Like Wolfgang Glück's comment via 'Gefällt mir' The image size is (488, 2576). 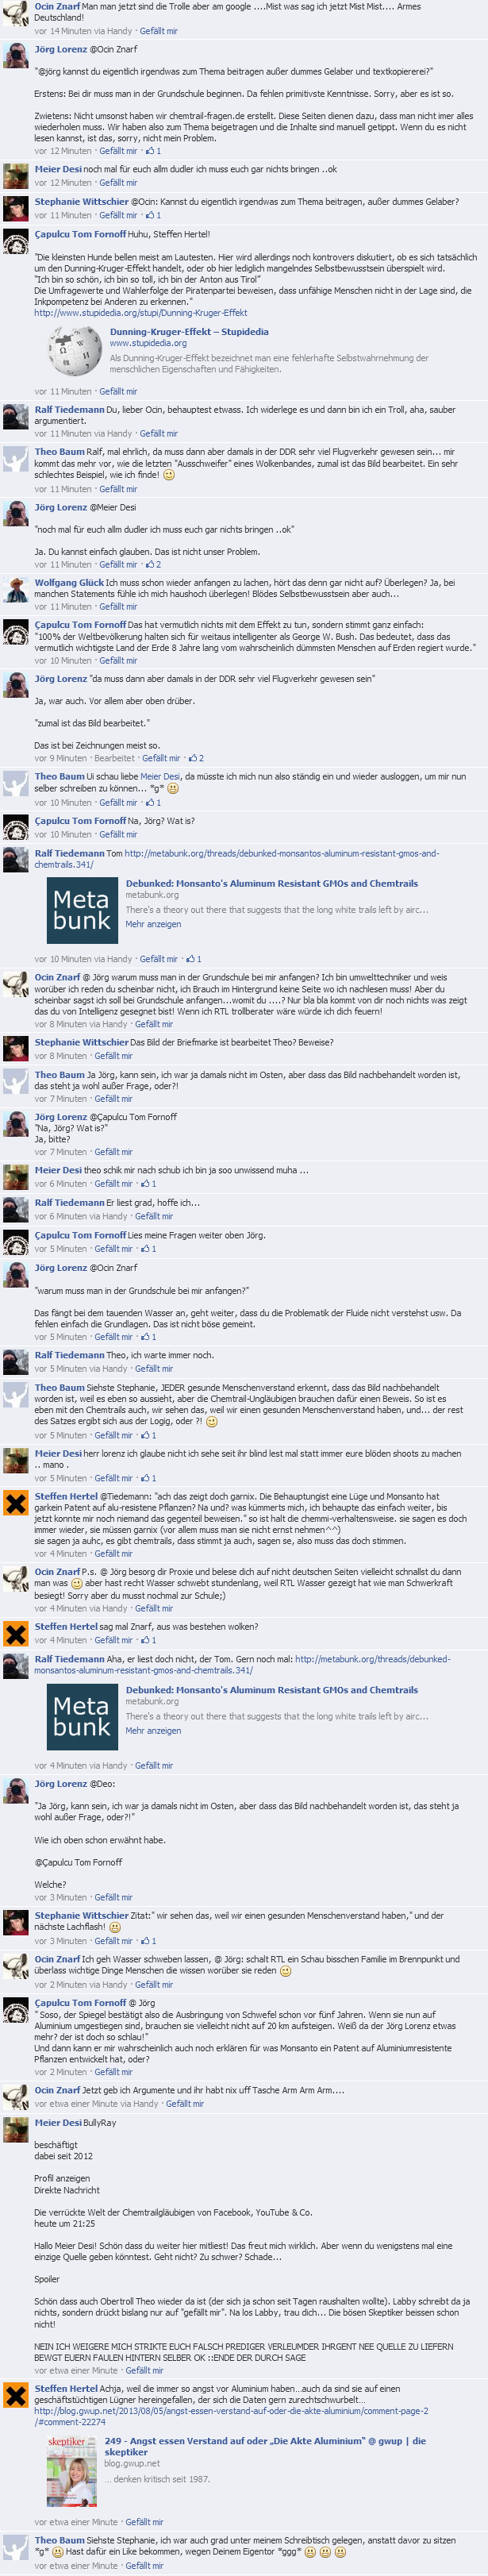118,606
